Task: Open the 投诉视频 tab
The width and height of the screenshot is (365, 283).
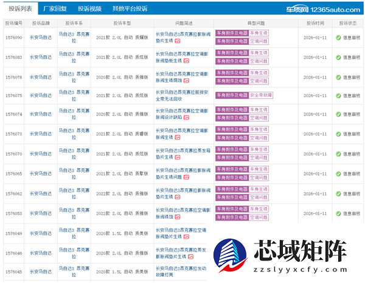Action: [89, 9]
